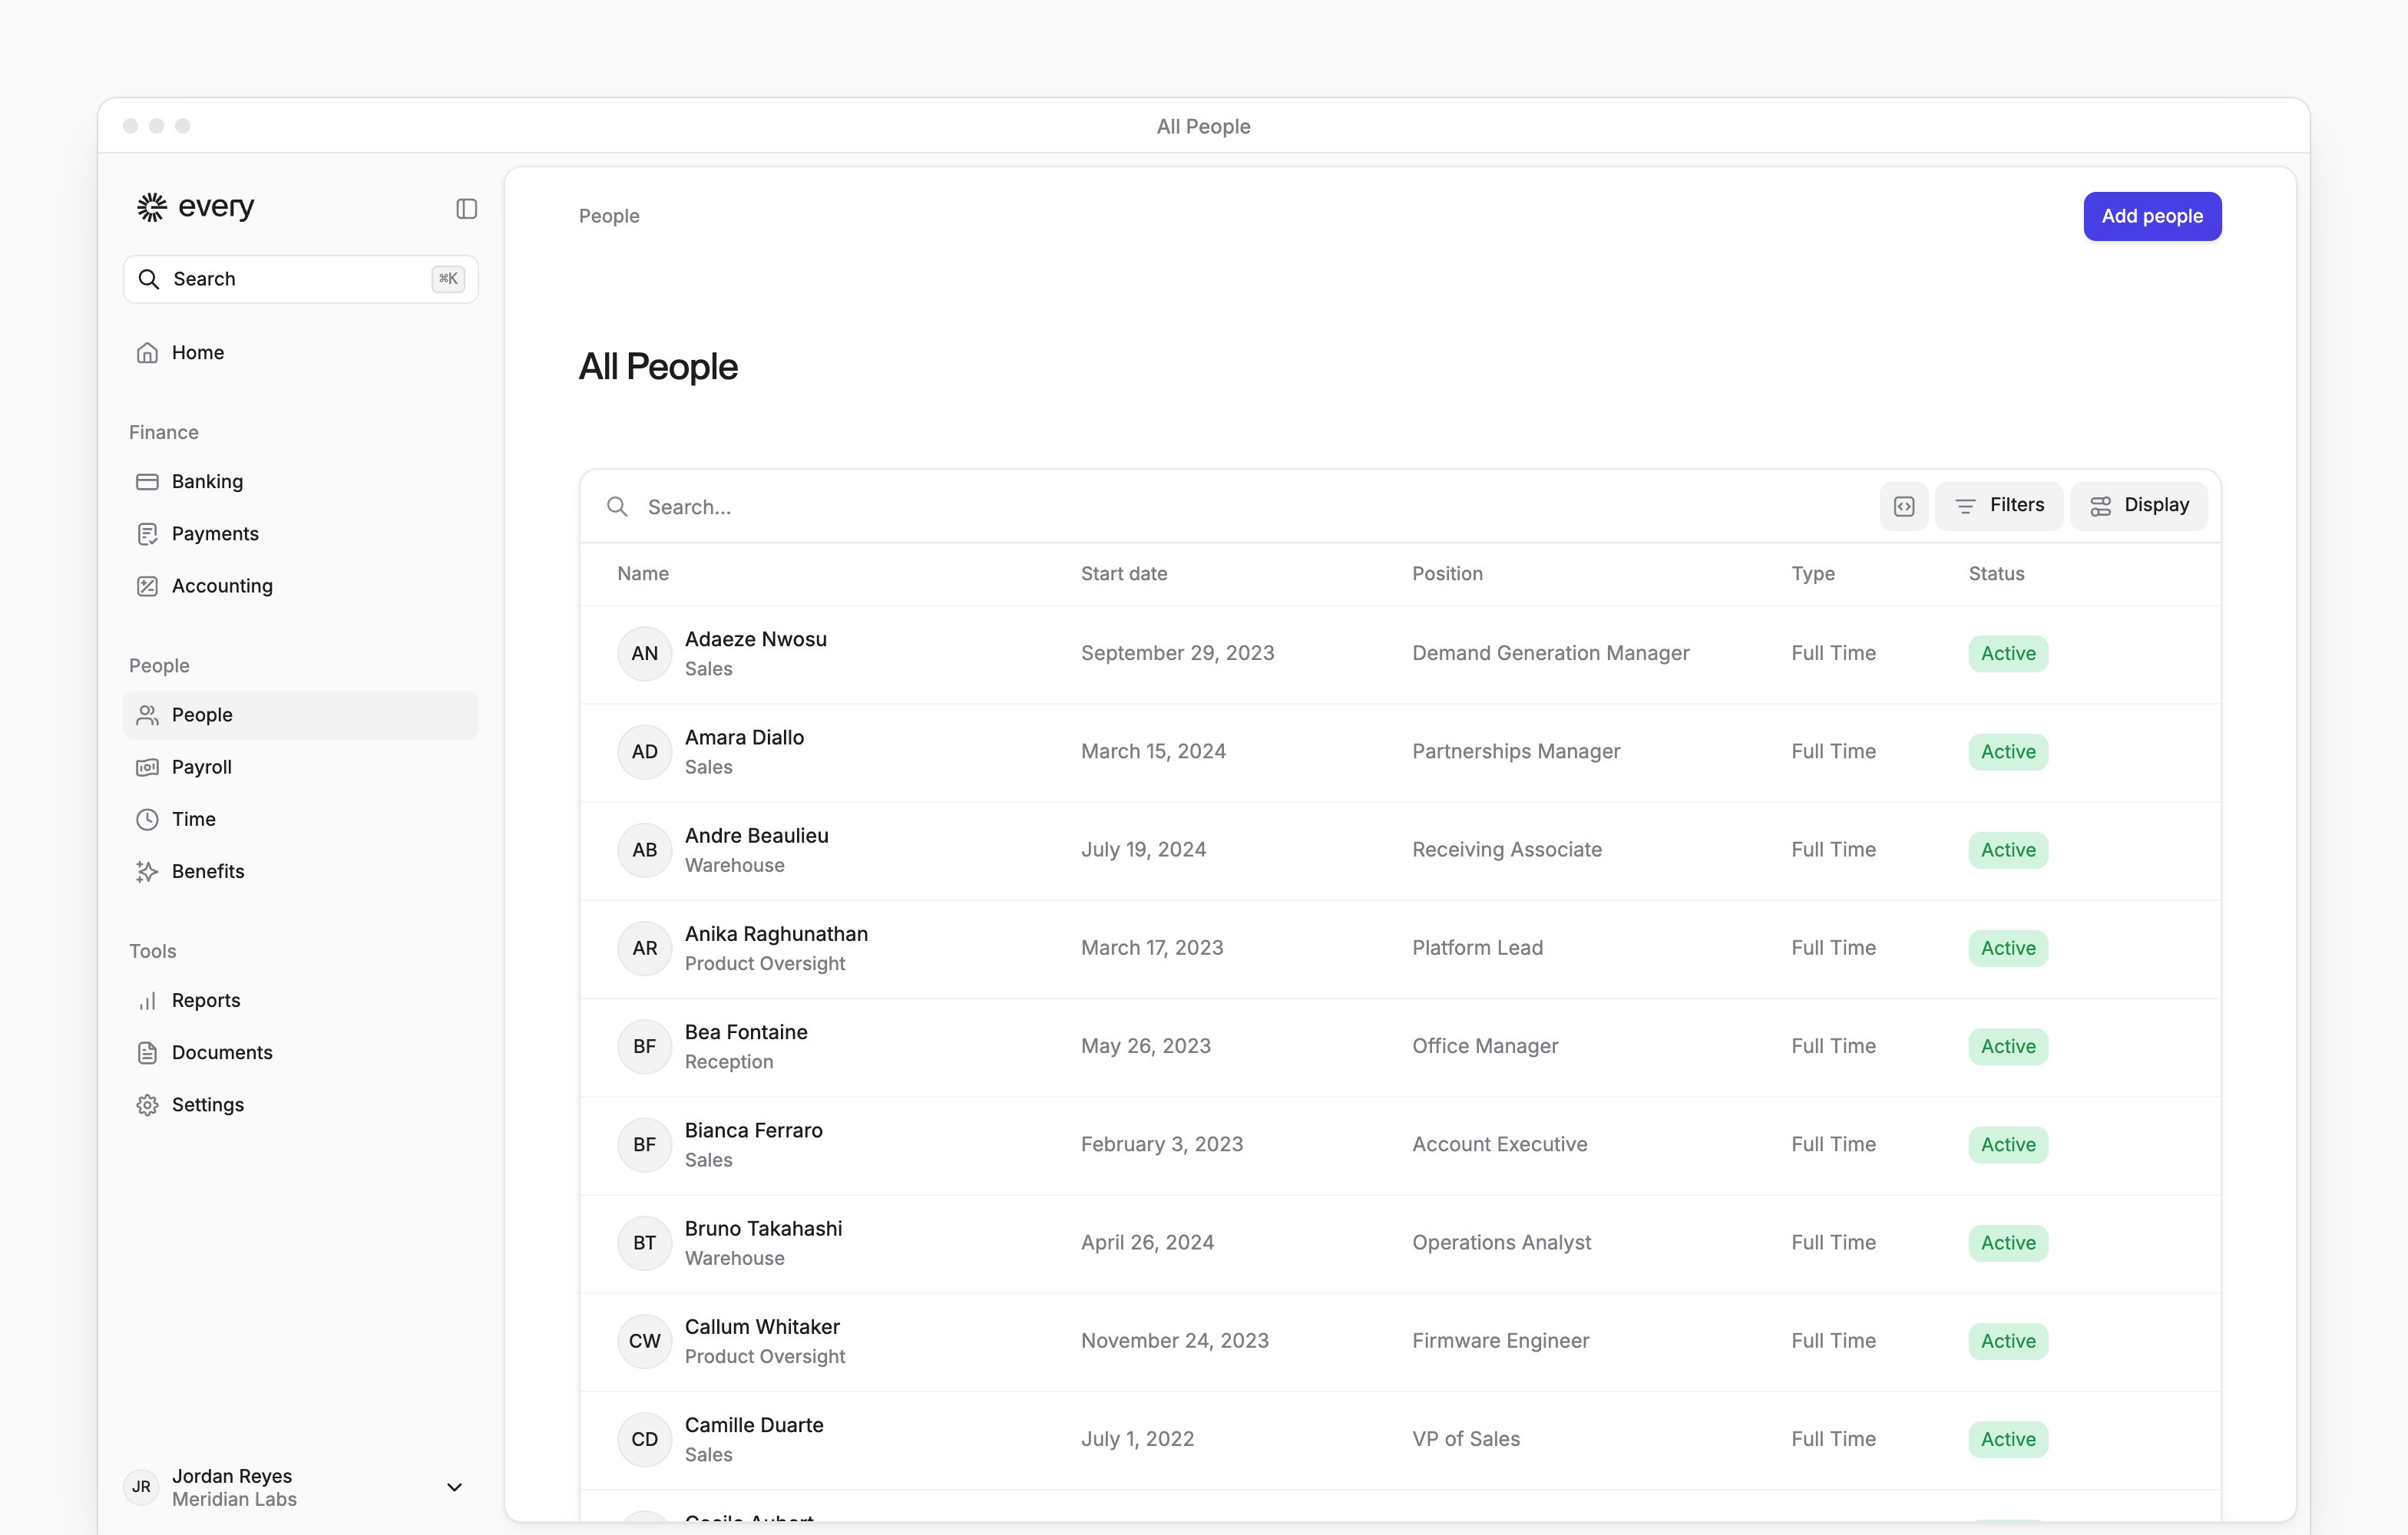The image size is (2408, 1535).
Task: Open the Display options menu
Action: [2138, 506]
